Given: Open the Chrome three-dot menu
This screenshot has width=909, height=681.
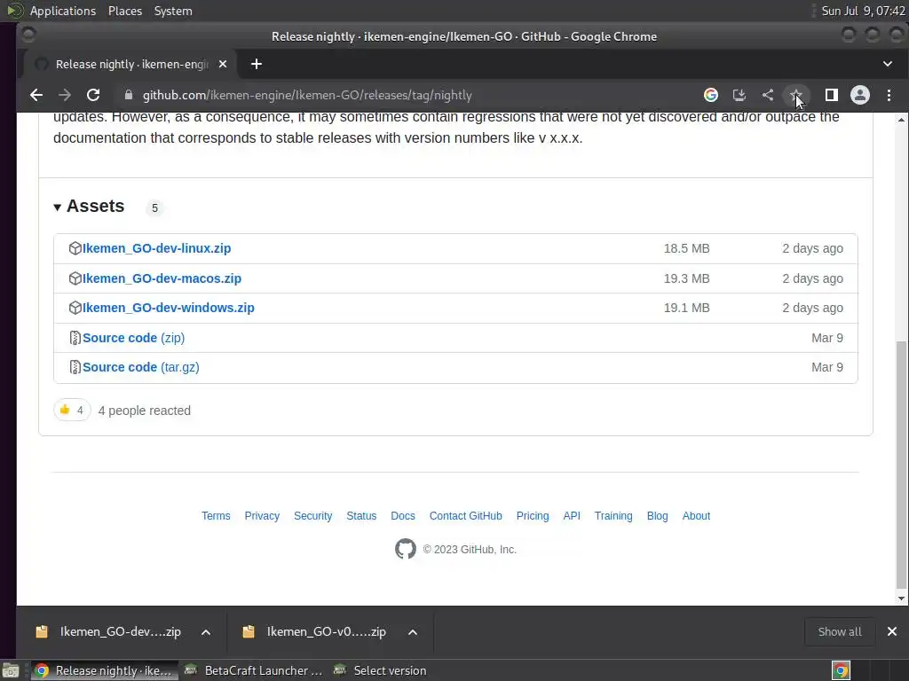Looking at the screenshot, I should point(889,95).
